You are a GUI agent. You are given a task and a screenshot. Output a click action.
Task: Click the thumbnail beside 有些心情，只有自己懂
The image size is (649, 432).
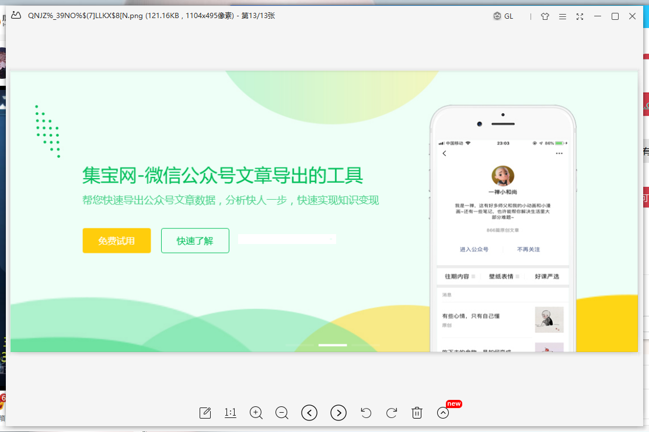point(549,320)
